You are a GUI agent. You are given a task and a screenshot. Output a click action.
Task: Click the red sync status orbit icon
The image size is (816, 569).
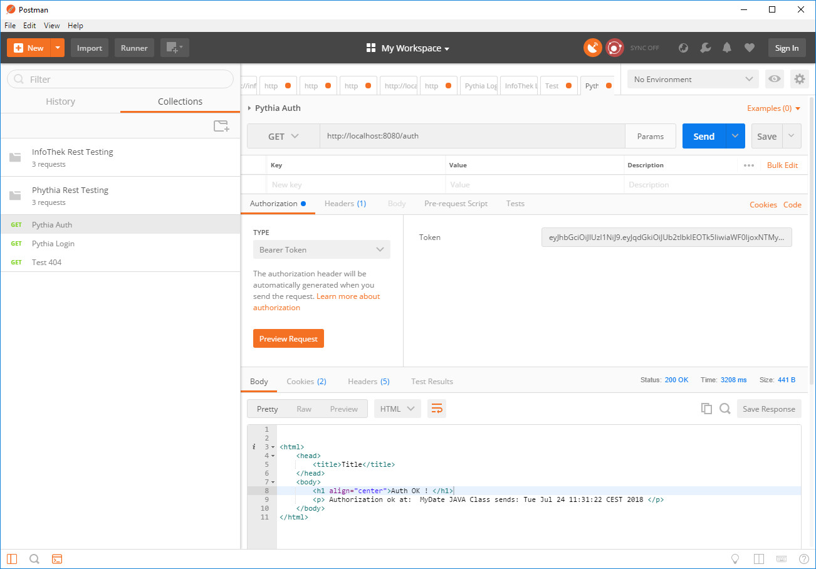(x=615, y=48)
